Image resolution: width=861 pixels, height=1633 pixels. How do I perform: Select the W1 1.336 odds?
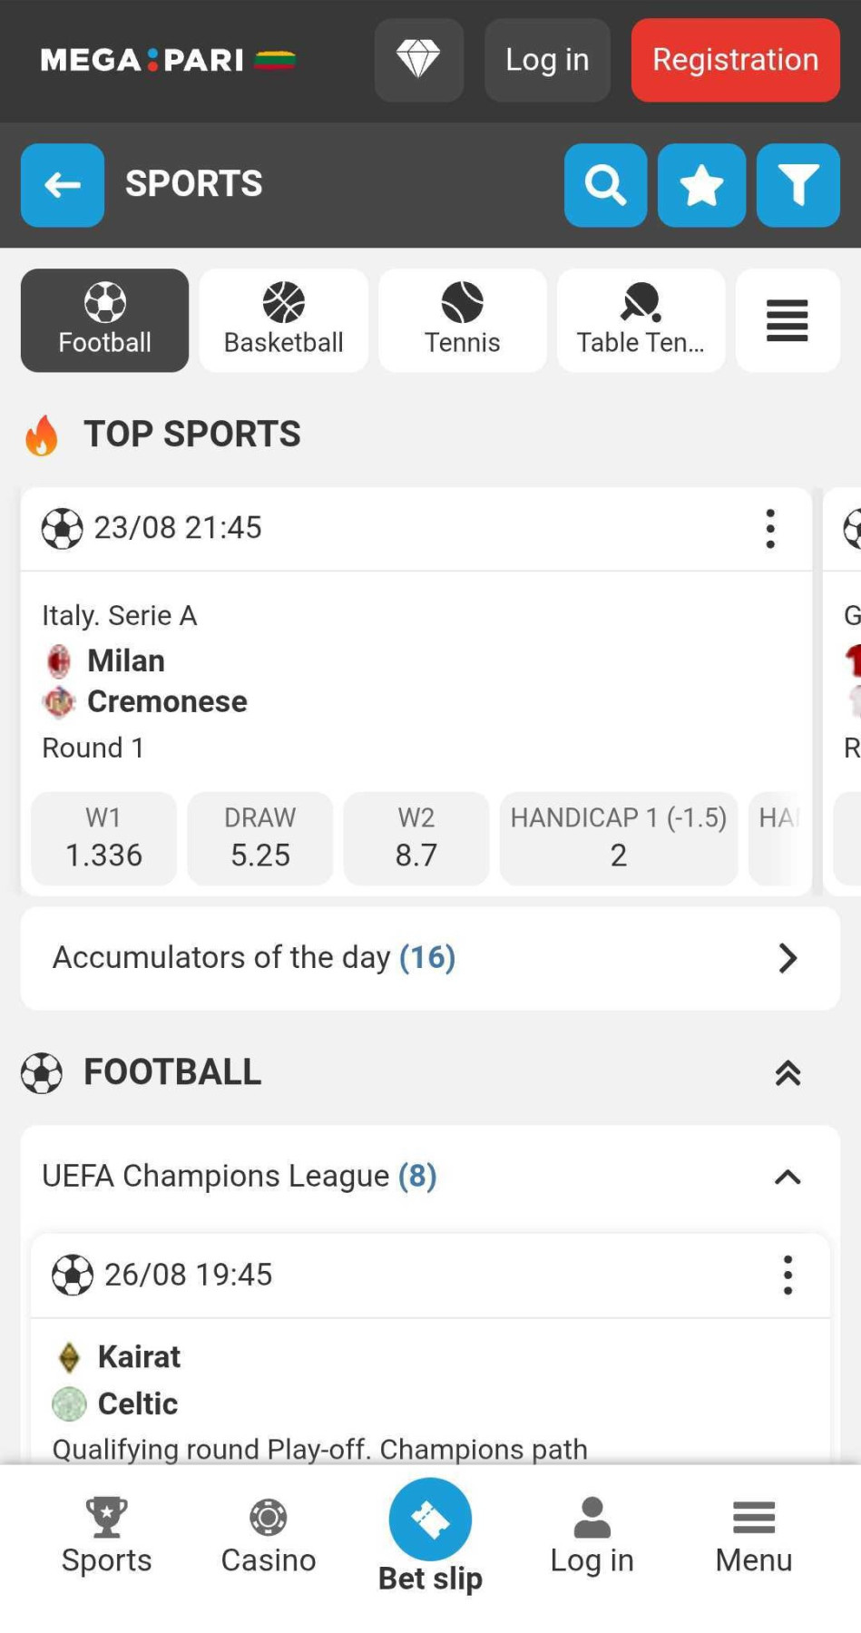[103, 838]
